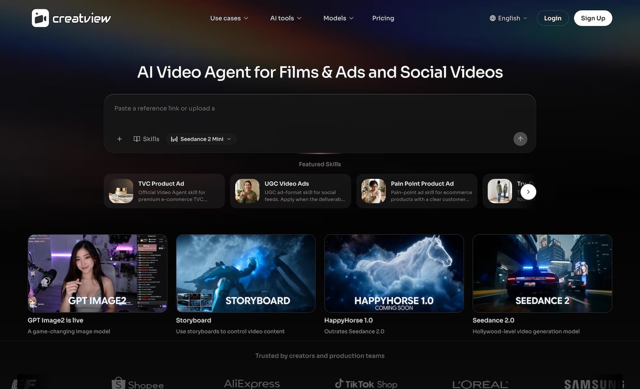Click the Sign Up button

click(x=593, y=18)
